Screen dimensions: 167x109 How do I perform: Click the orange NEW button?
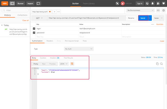point(5,3)
